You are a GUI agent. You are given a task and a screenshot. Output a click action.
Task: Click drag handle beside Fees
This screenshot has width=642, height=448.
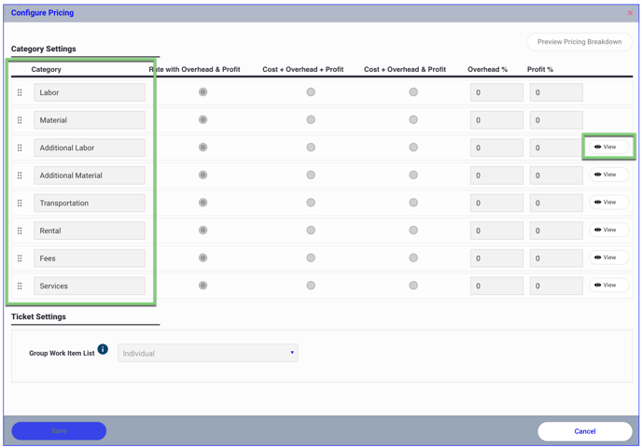(x=20, y=259)
